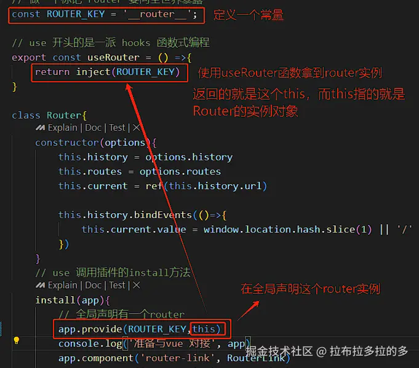
Task: Click the yellow lightbulb quick-fix icon
Action: point(16,340)
